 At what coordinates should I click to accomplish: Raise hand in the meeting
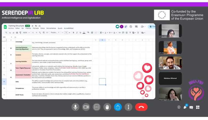[107, 107]
